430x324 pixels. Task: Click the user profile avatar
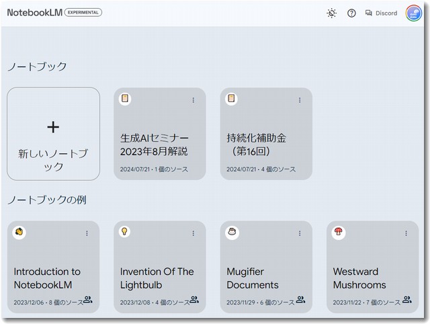tap(413, 13)
